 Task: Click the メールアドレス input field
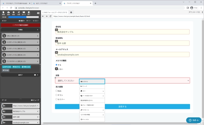pos(122,54)
